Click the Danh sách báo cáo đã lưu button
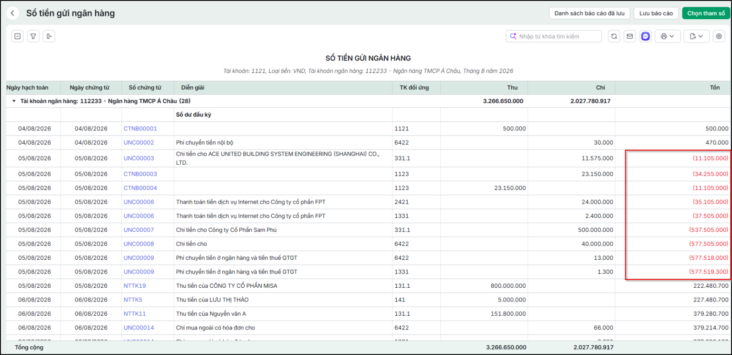This screenshot has width=732, height=355. 589,13
